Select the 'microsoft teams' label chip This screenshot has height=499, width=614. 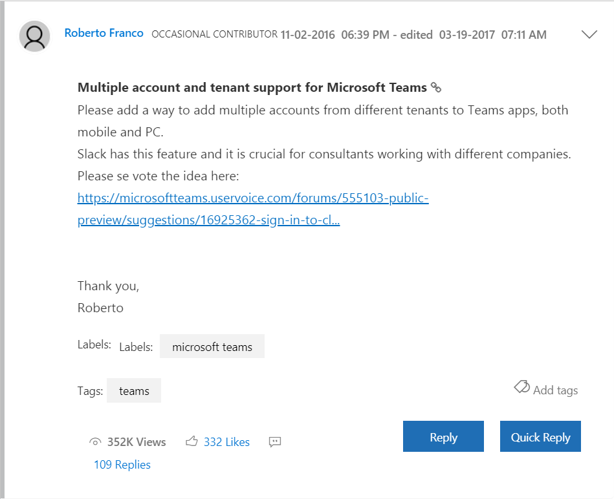[x=212, y=346]
